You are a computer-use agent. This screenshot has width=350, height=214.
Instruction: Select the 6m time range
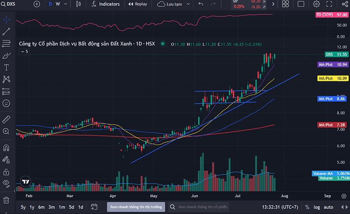pyautogui.click(x=42, y=207)
